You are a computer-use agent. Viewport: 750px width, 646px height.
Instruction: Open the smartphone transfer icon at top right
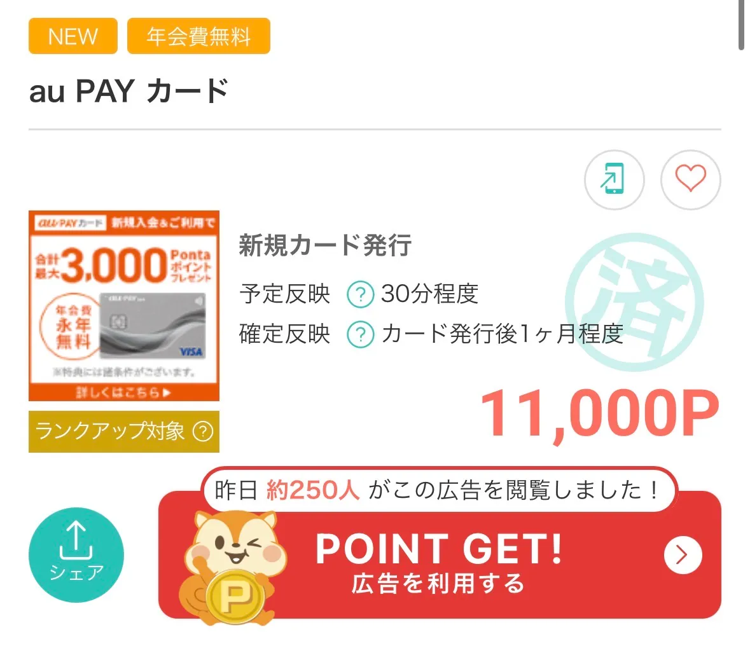614,180
